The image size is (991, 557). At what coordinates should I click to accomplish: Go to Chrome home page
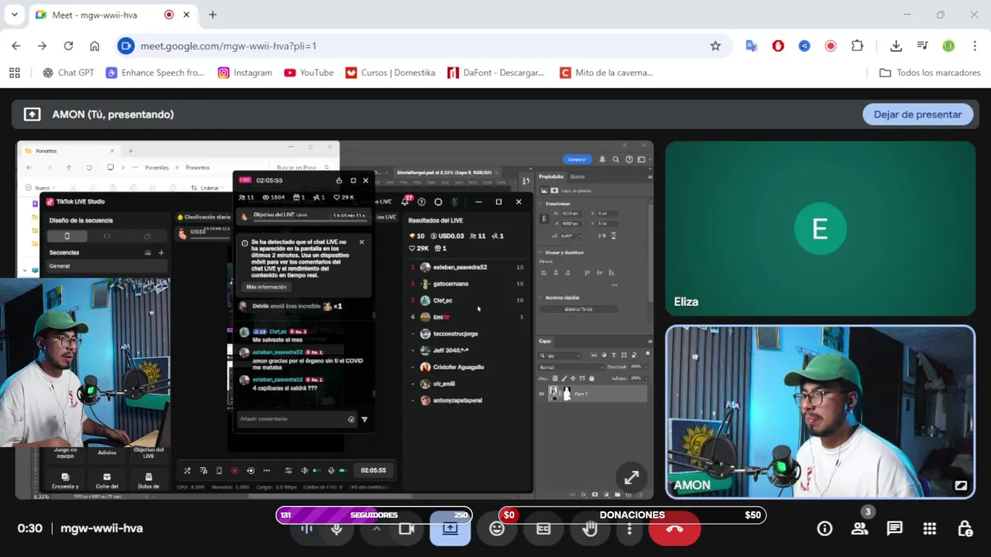(x=94, y=46)
